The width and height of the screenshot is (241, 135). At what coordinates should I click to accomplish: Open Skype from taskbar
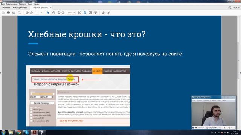click(x=27, y=132)
